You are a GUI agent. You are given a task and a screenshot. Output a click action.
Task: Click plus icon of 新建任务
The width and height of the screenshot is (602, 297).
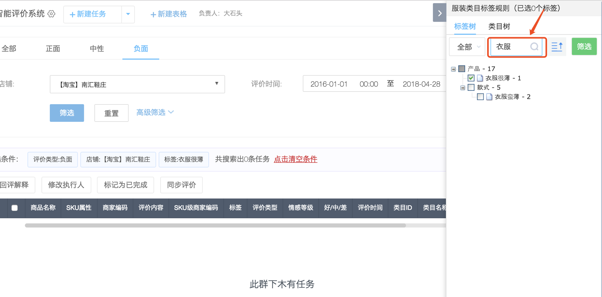[x=72, y=14]
